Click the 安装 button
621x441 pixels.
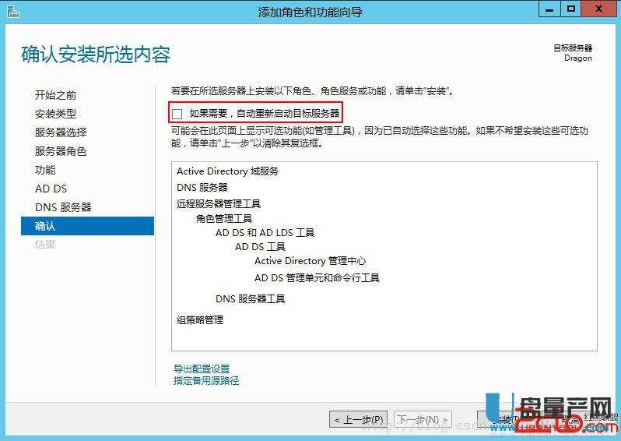(x=498, y=419)
